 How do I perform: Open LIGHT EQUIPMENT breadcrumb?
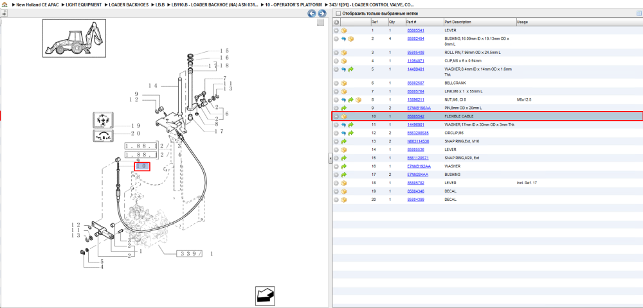[84, 4]
